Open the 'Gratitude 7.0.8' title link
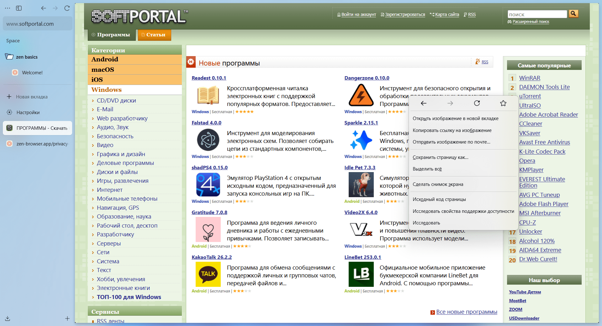602x326 pixels. [x=209, y=213]
